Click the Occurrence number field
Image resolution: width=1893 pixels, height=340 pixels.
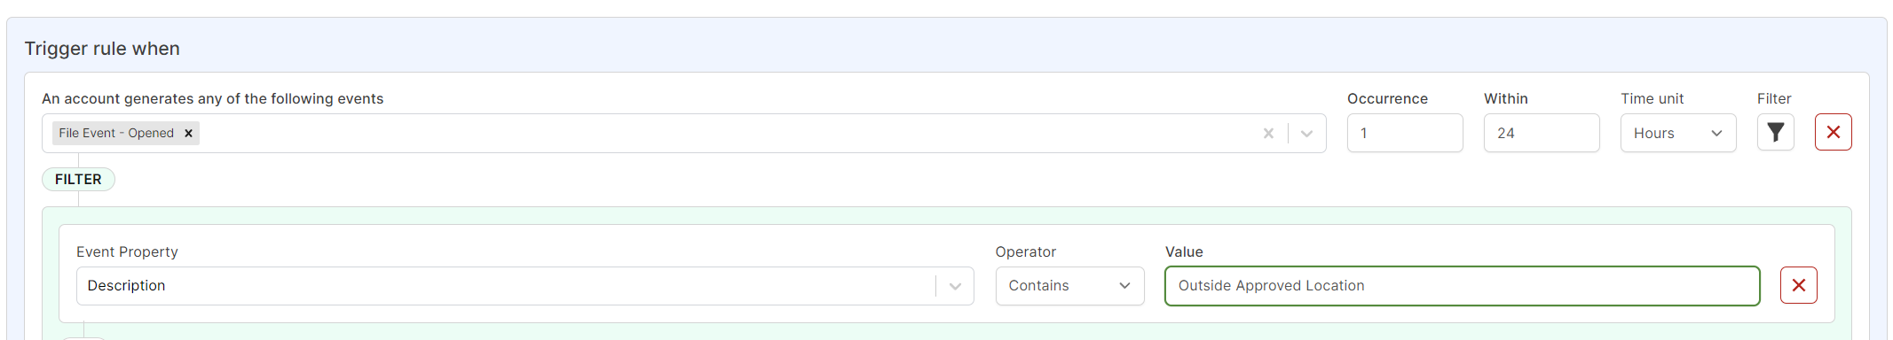(1405, 133)
